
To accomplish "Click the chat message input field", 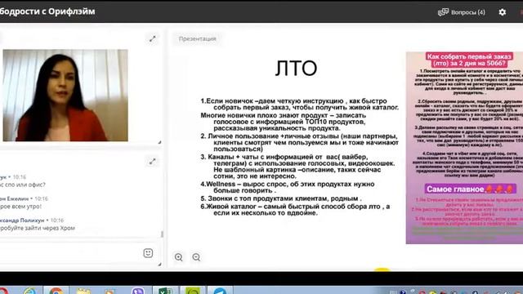I will tap(70, 253).
